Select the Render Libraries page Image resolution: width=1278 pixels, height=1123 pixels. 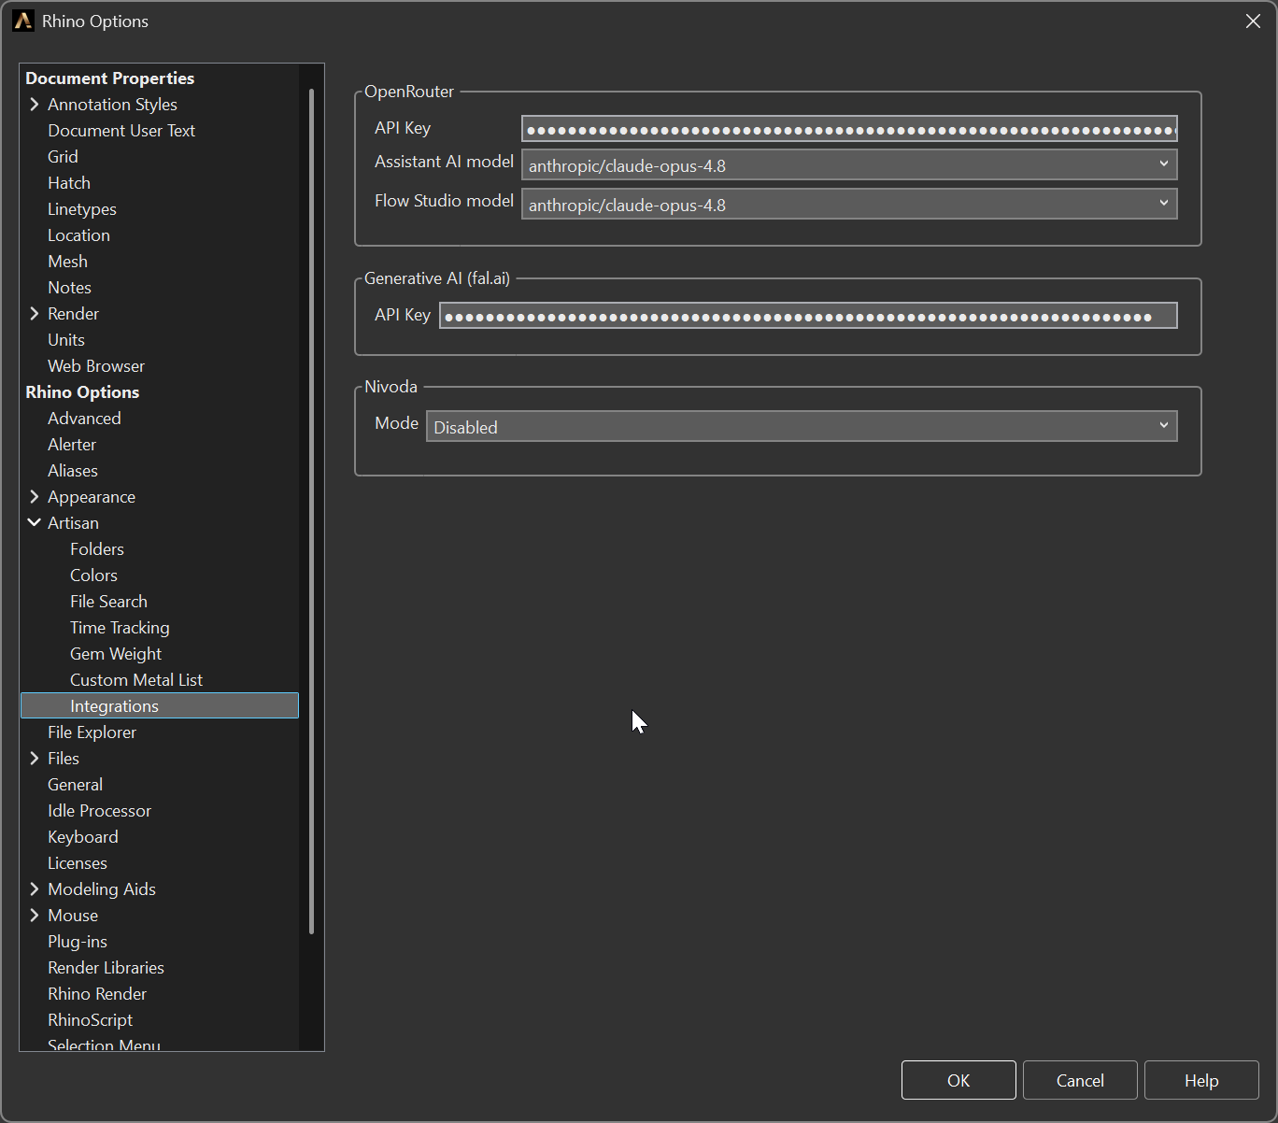[x=106, y=968]
